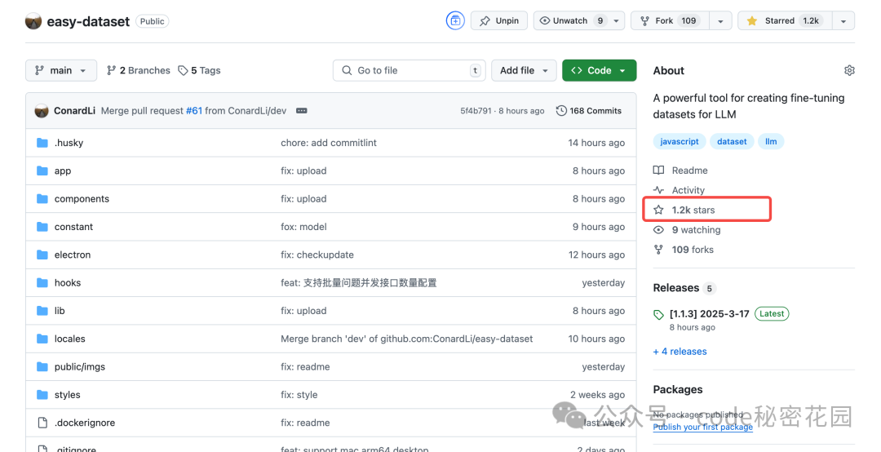Open commit 'fox: model'

[x=303, y=227]
